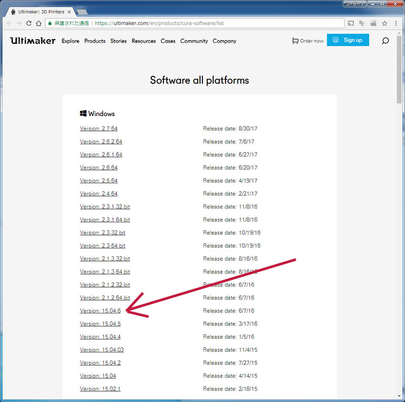Screen dimensions: 405x402
Task: Click the Ultimaker logo
Action: 33,41
